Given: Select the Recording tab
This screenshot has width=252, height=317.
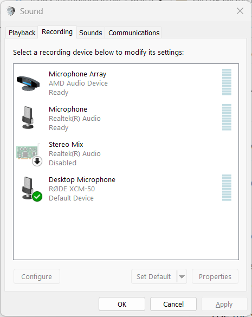Looking at the screenshot, I should pyautogui.click(x=57, y=32).
